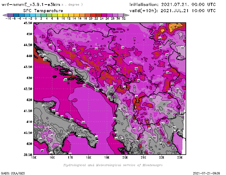Screen dimensions: 226x175
Task: Click the 18E longitude label
Action: point(89,157)
